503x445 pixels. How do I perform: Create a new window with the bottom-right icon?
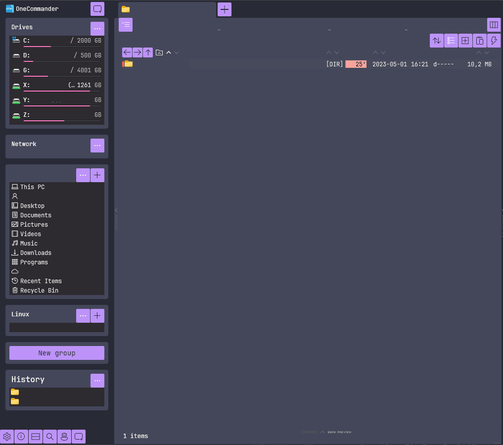[x=78, y=437]
